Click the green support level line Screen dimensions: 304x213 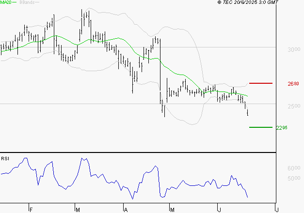[260, 127]
